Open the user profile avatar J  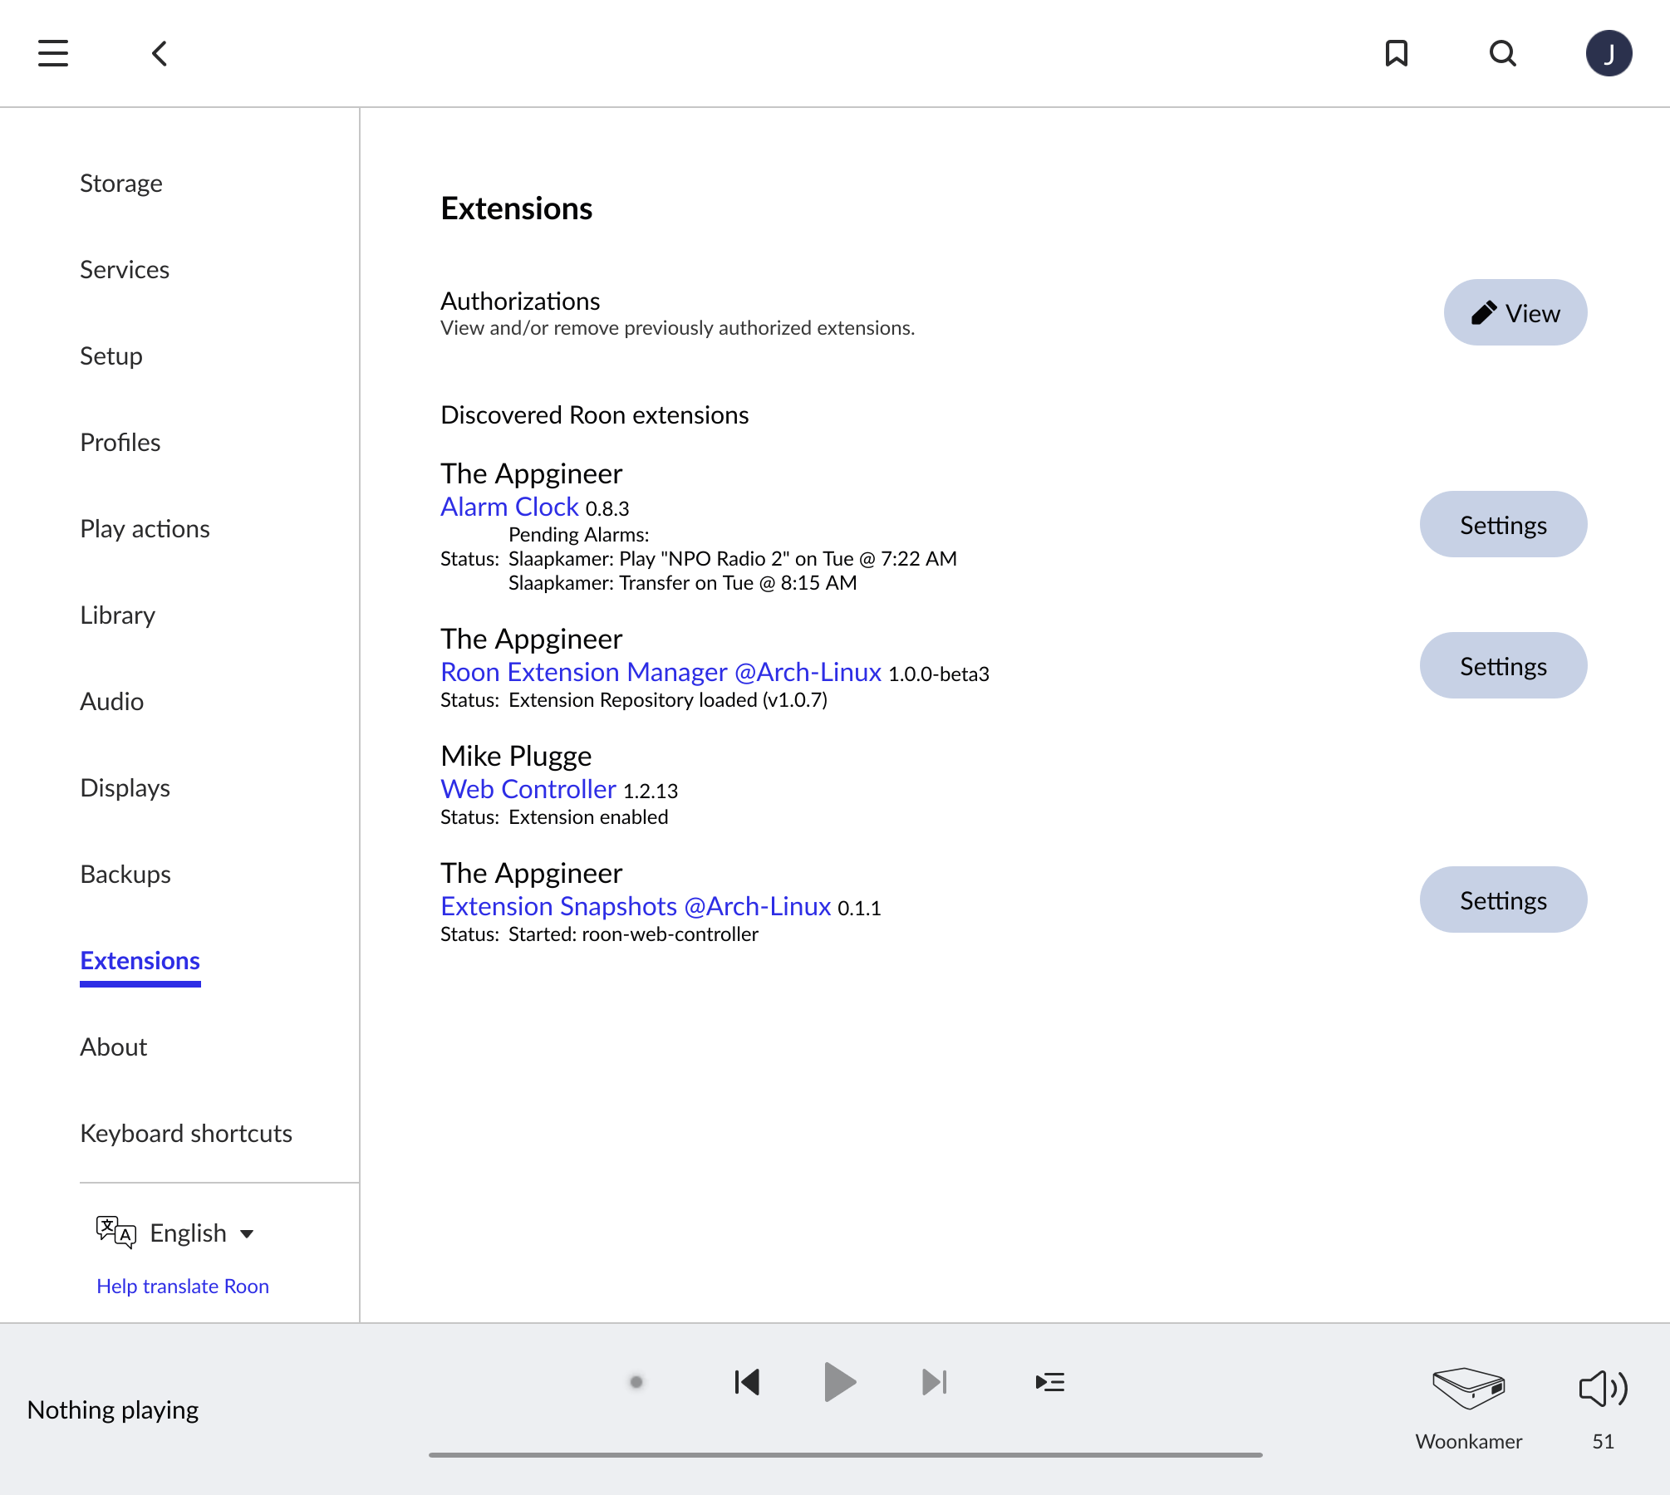1609,53
